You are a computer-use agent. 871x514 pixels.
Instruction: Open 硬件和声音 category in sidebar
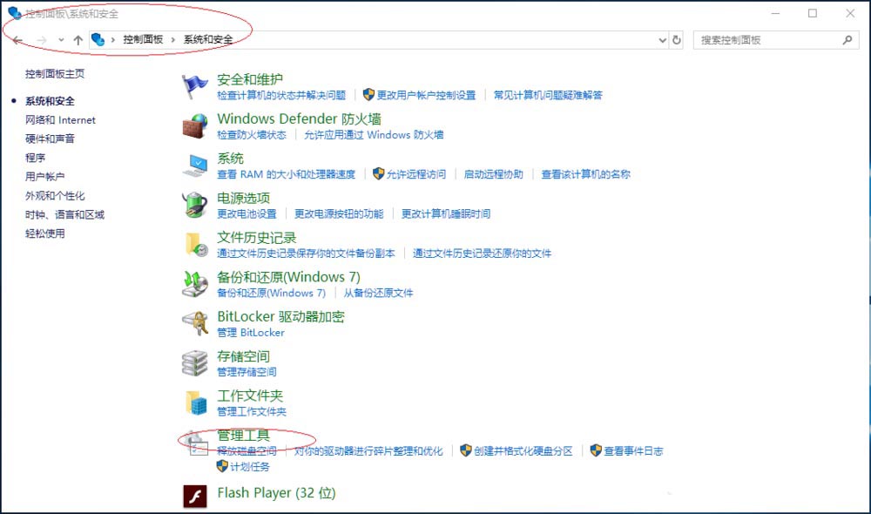50,139
